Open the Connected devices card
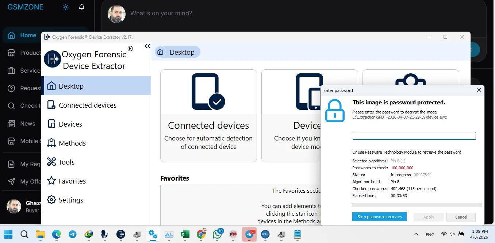The image size is (495, 243). pos(208,116)
